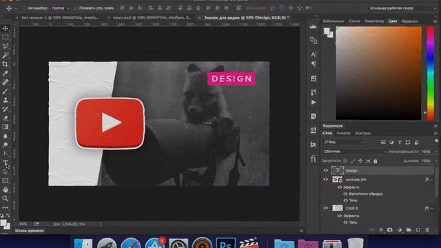The height and width of the screenshot is (248, 441).
Task: Switch to the Навигатор tab
Action: tap(374, 21)
